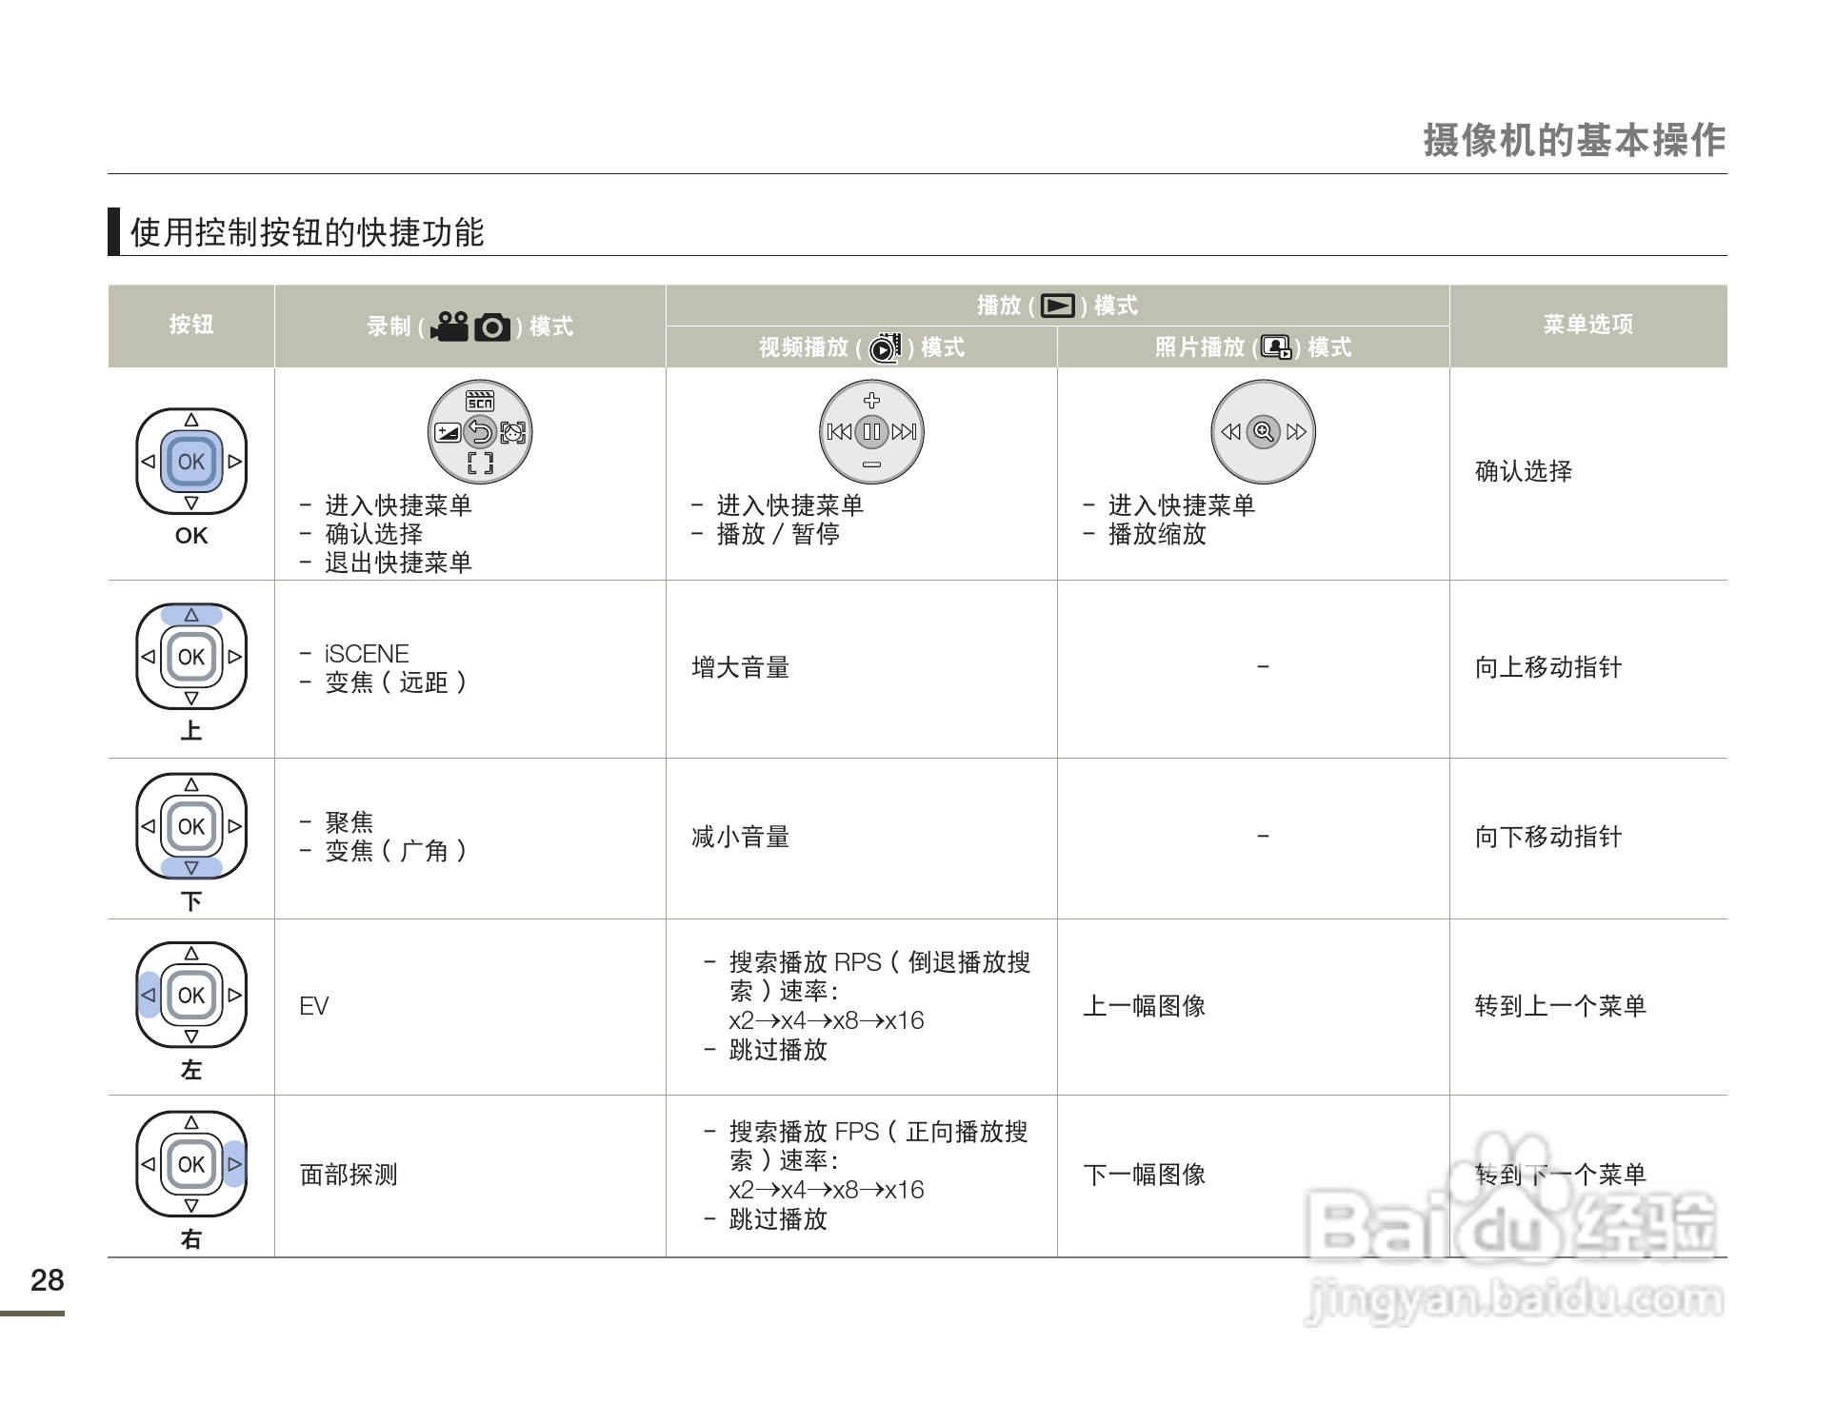Click the highlighted right arrow on 右 pad
This screenshot has width=1836, height=1403.
tap(234, 1164)
